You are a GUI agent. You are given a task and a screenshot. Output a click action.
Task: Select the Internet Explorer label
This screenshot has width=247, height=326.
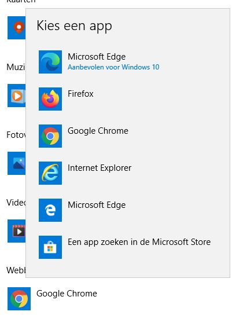tap(99, 168)
